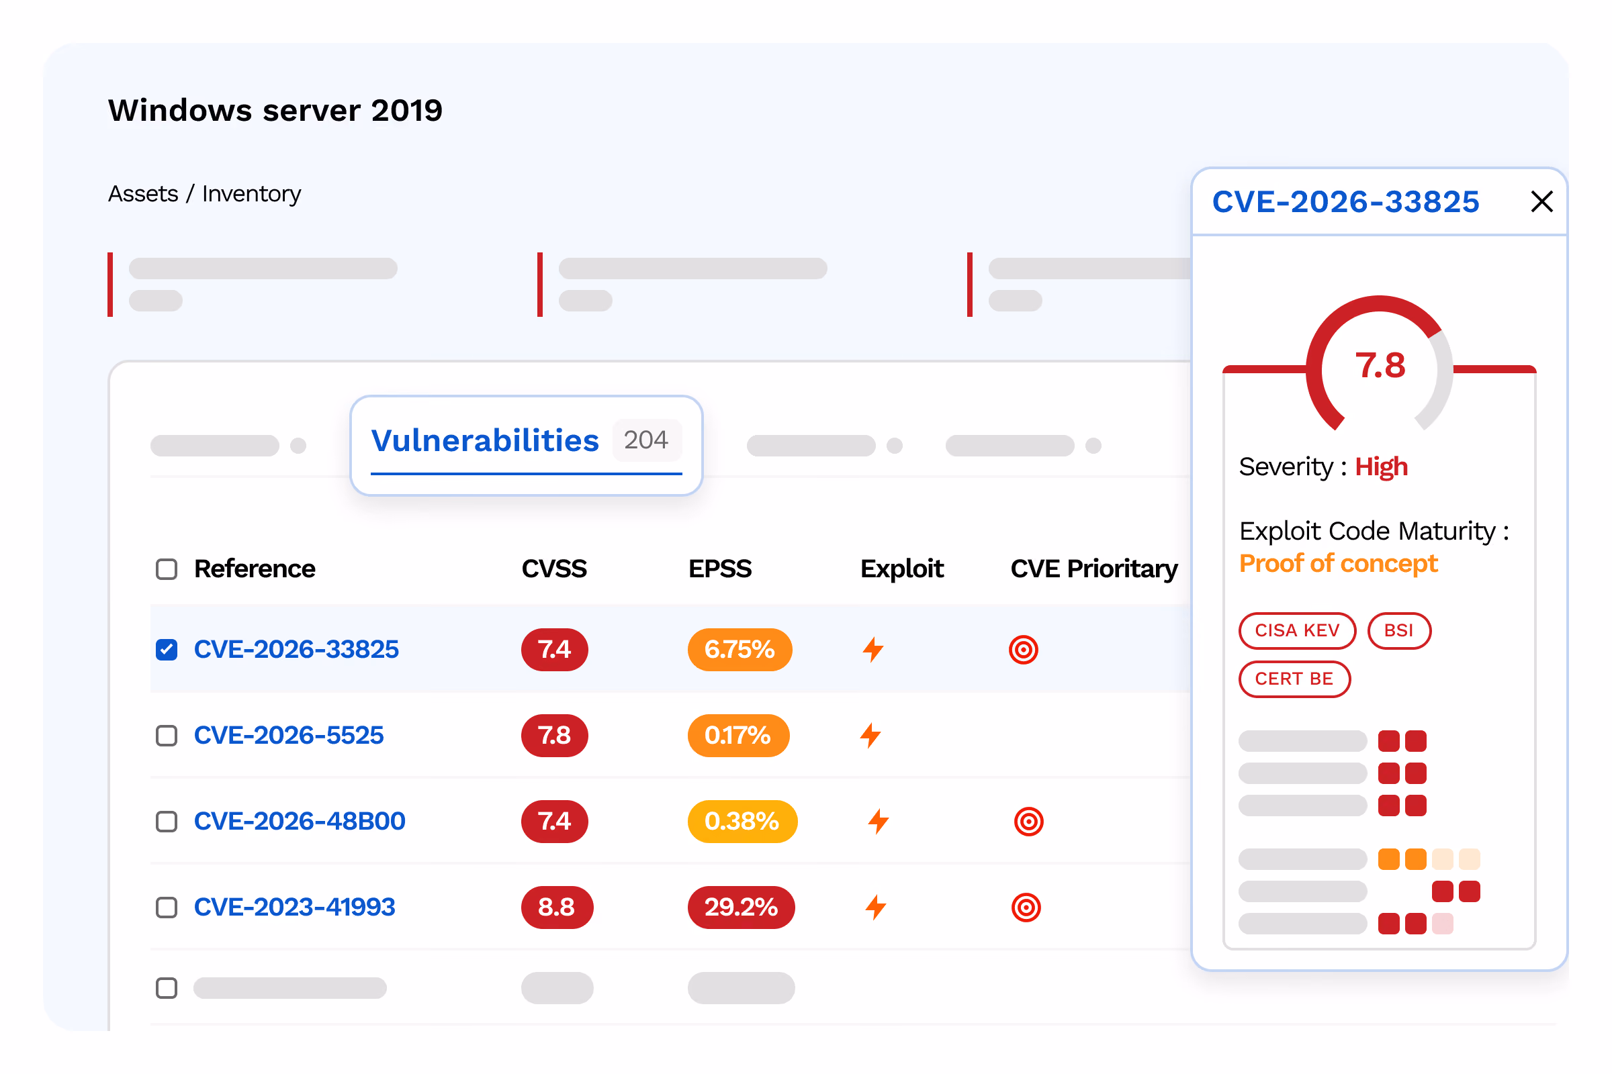
Task: Click the 204 count badge on Vulnerabilities
Action: coord(646,440)
